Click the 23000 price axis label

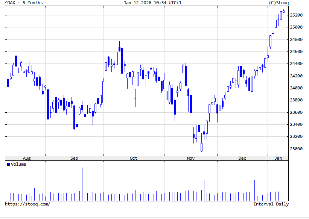[296, 149]
